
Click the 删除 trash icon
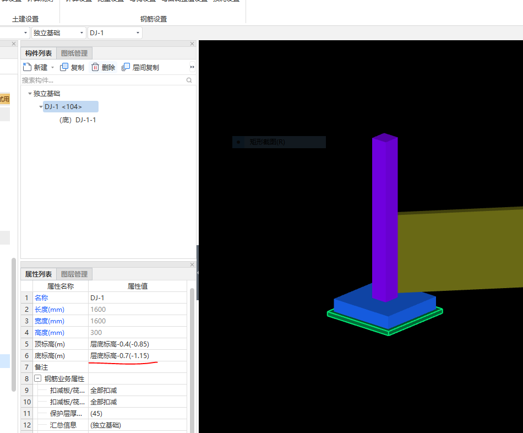point(95,67)
